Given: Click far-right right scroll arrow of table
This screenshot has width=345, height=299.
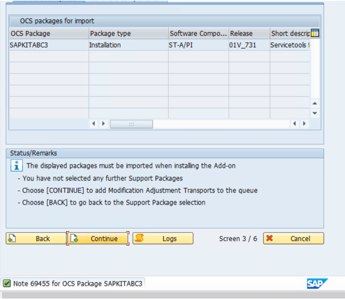Looking at the screenshot, I should click(304, 124).
